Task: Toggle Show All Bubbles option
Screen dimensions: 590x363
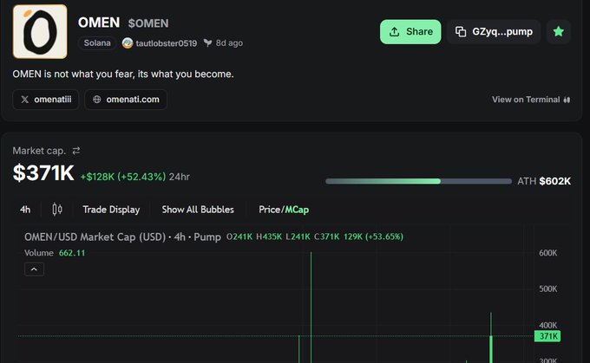Action: point(198,210)
